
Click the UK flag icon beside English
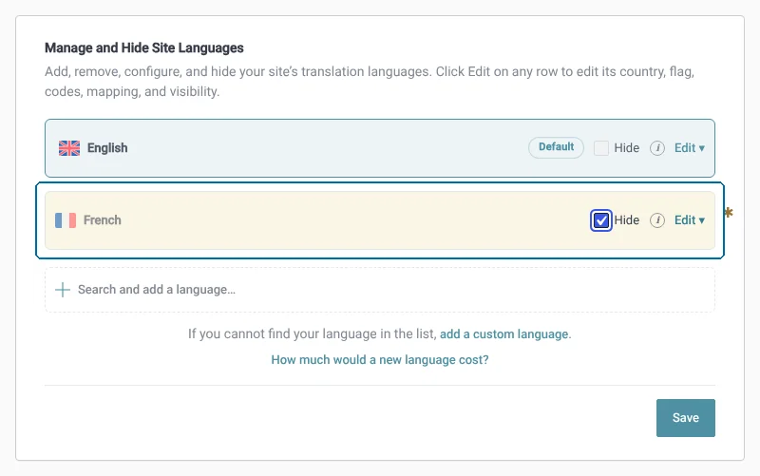coord(69,148)
